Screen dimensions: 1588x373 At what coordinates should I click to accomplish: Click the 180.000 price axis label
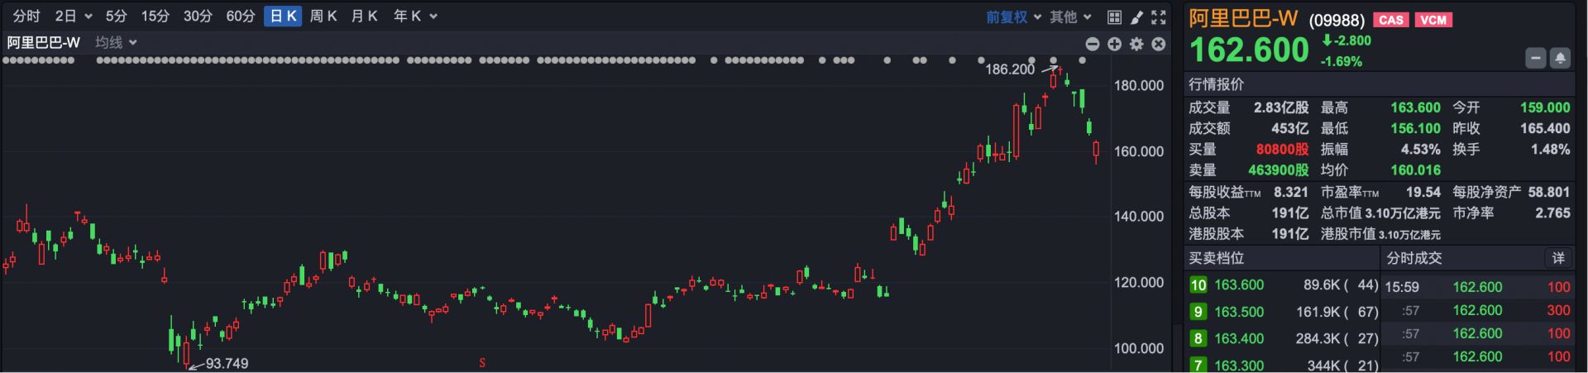tap(1139, 85)
